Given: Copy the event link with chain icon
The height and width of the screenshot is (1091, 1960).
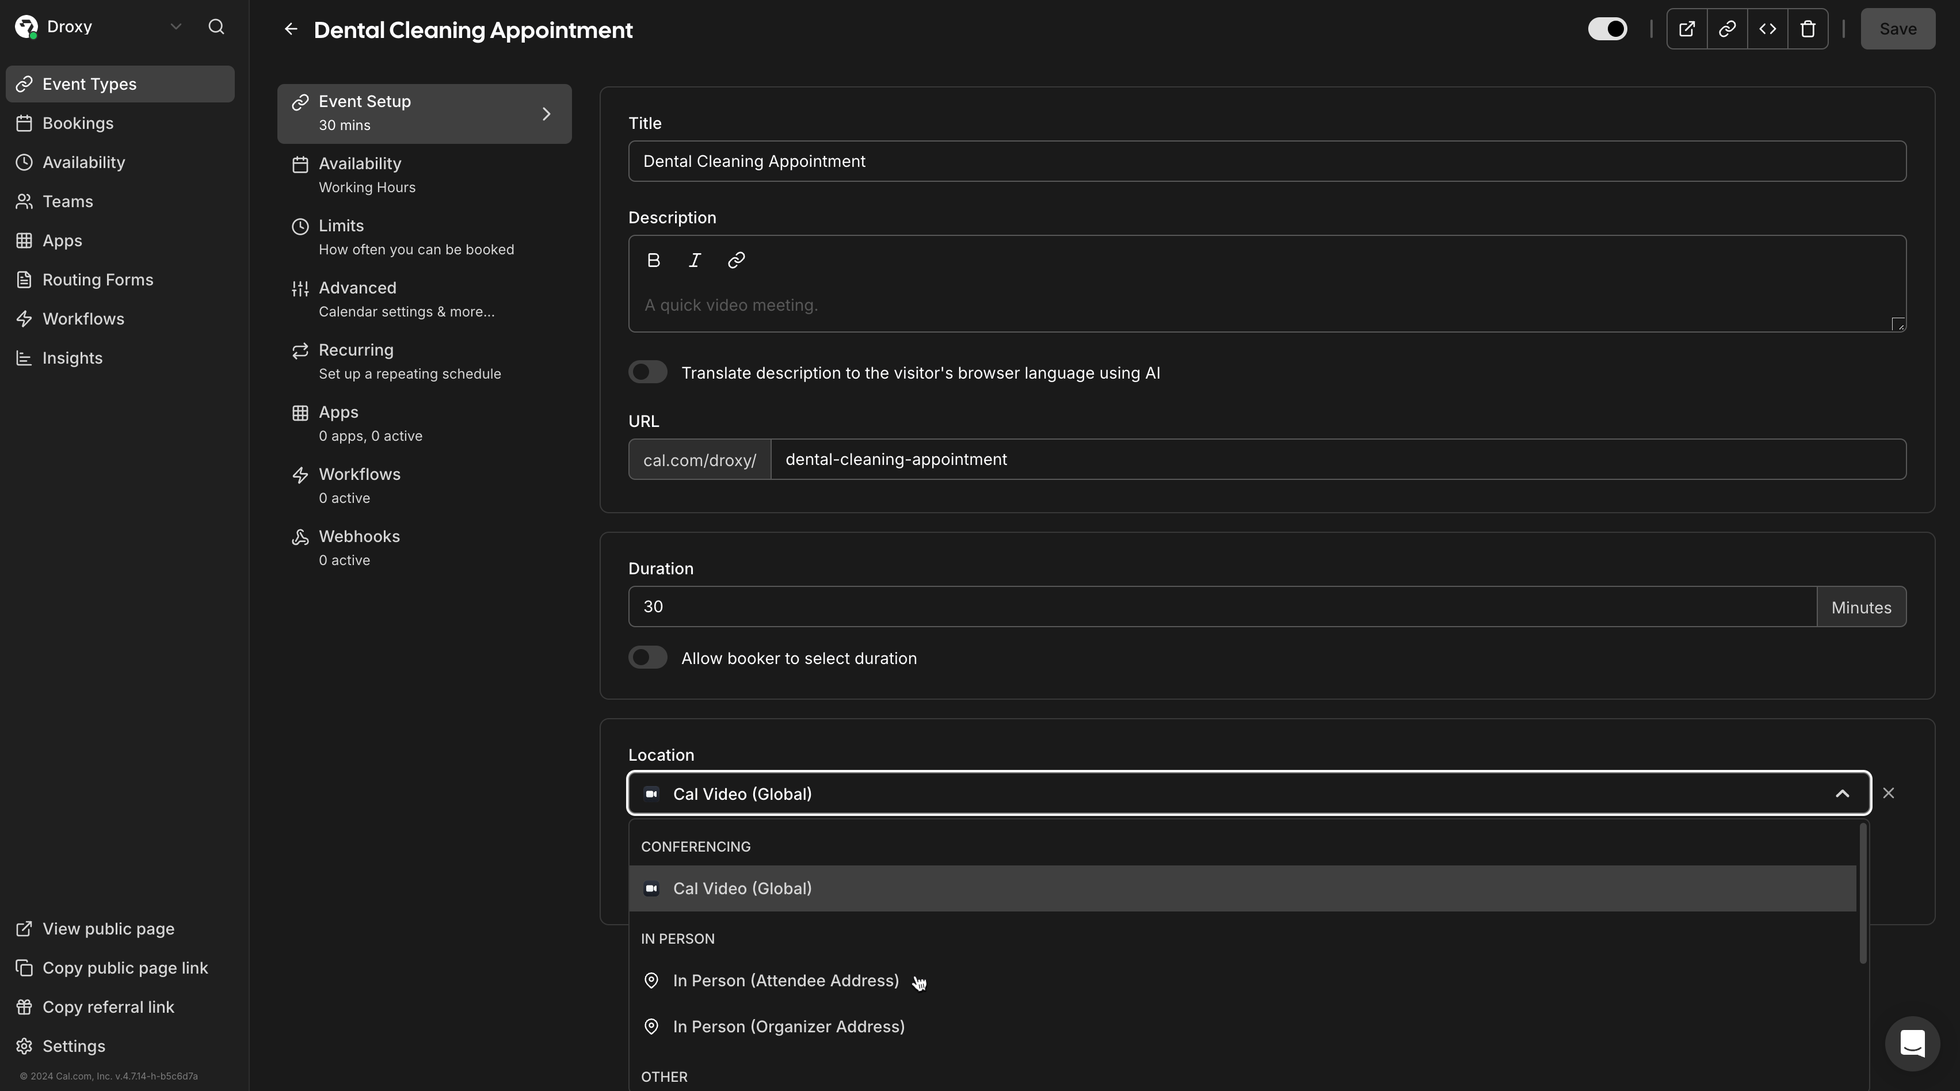Looking at the screenshot, I should pos(1727,29).
